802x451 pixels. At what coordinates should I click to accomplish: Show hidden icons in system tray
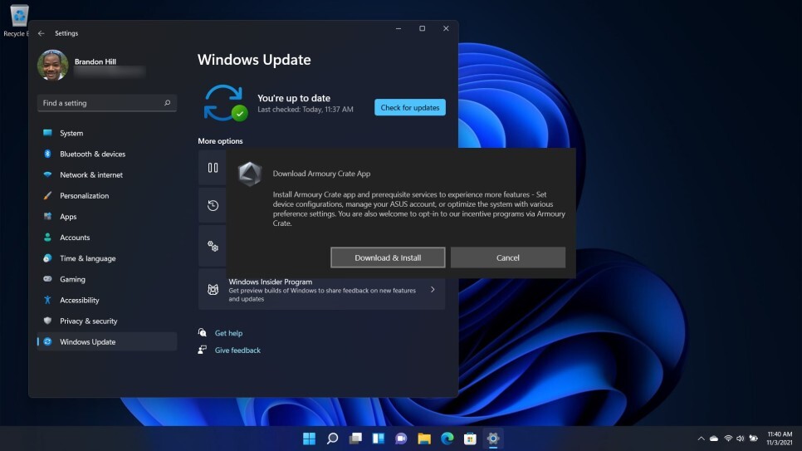click(x=702, y=439)
